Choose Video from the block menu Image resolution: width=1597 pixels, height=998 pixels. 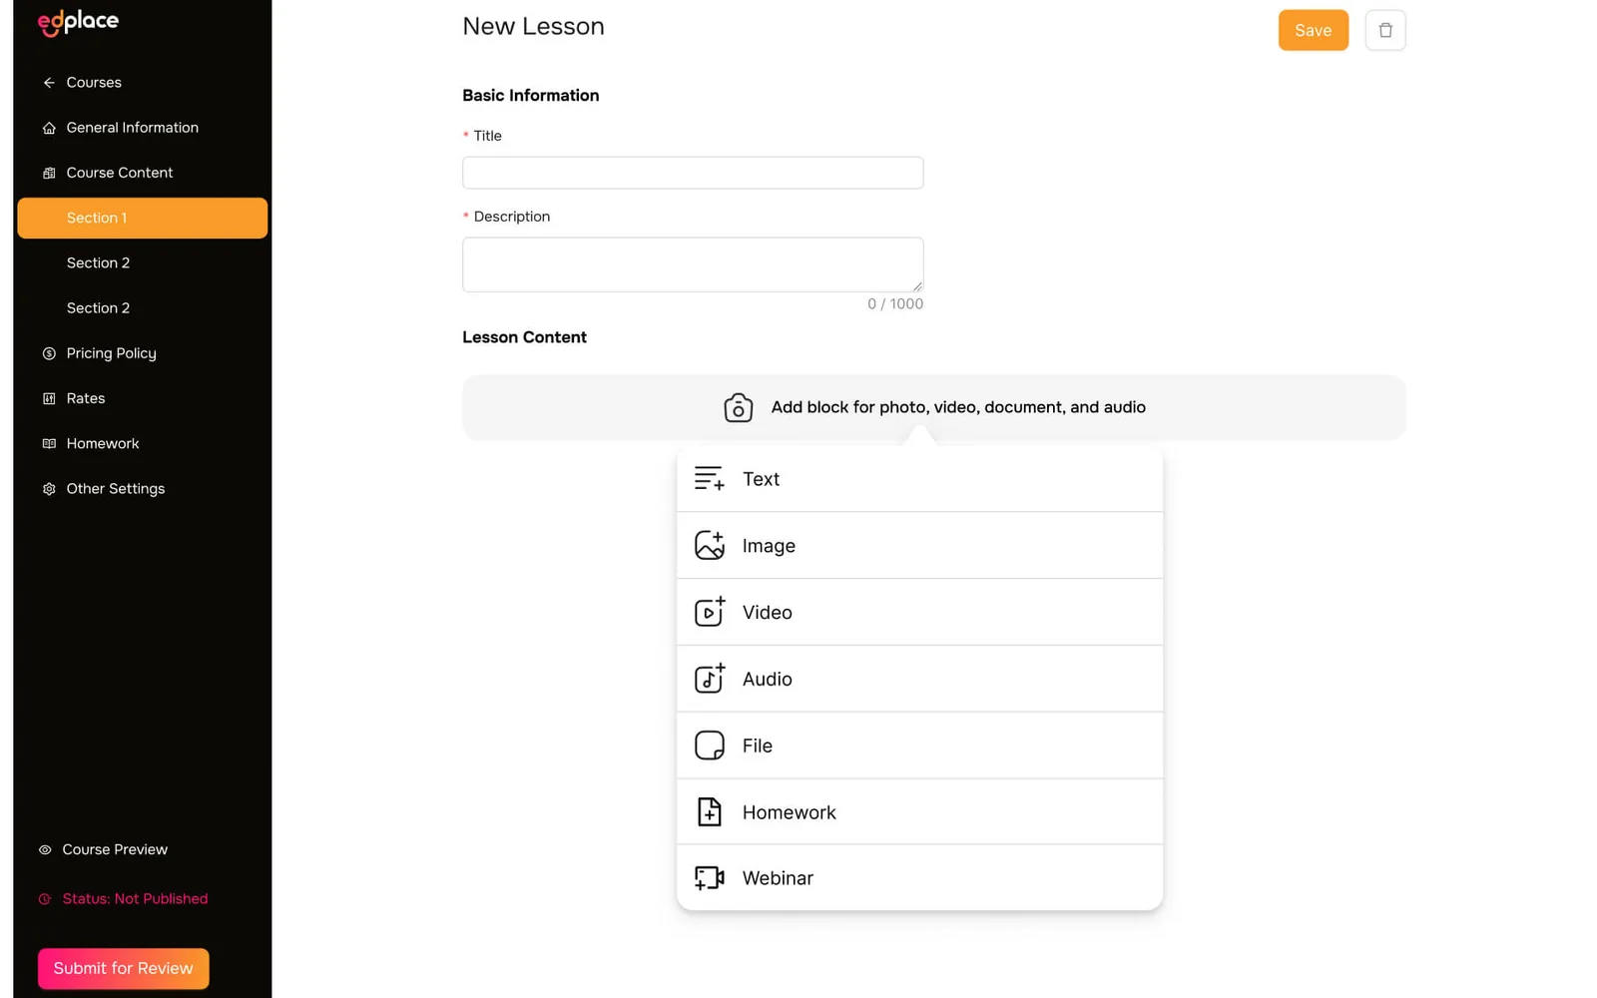[919, 612]
